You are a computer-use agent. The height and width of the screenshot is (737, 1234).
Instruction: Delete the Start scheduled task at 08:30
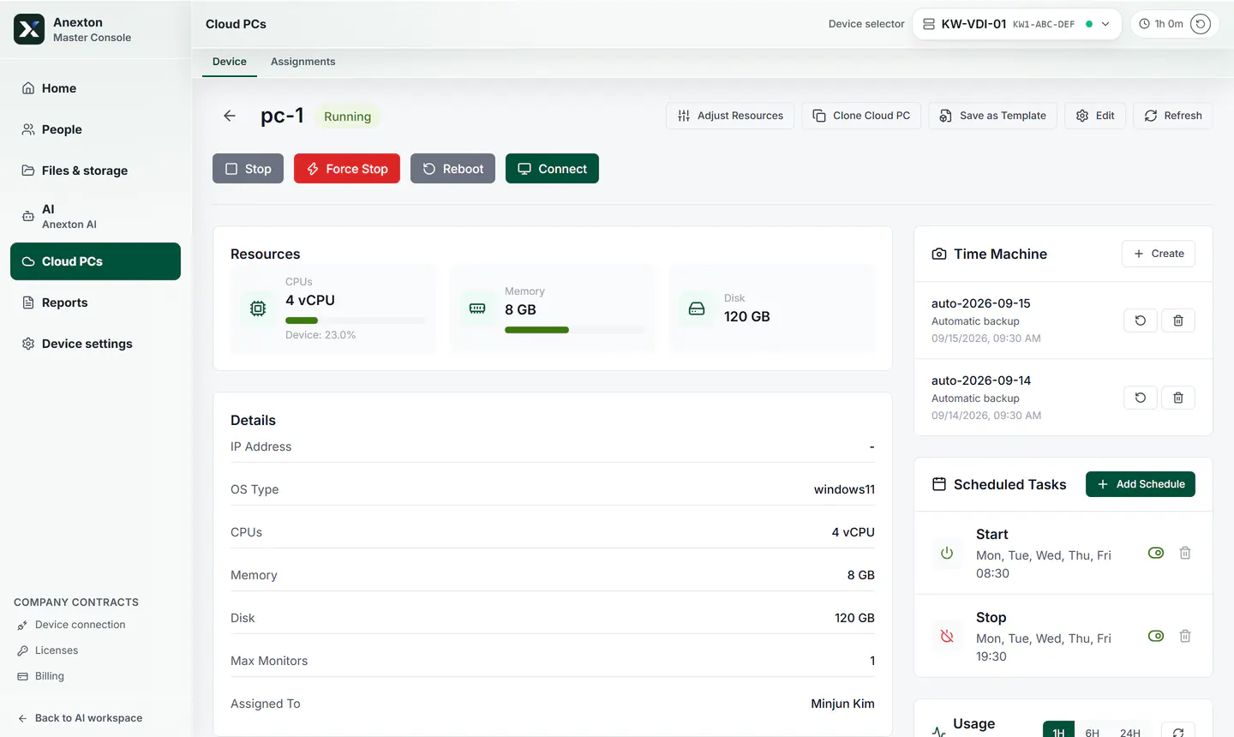pos(1185,553)
